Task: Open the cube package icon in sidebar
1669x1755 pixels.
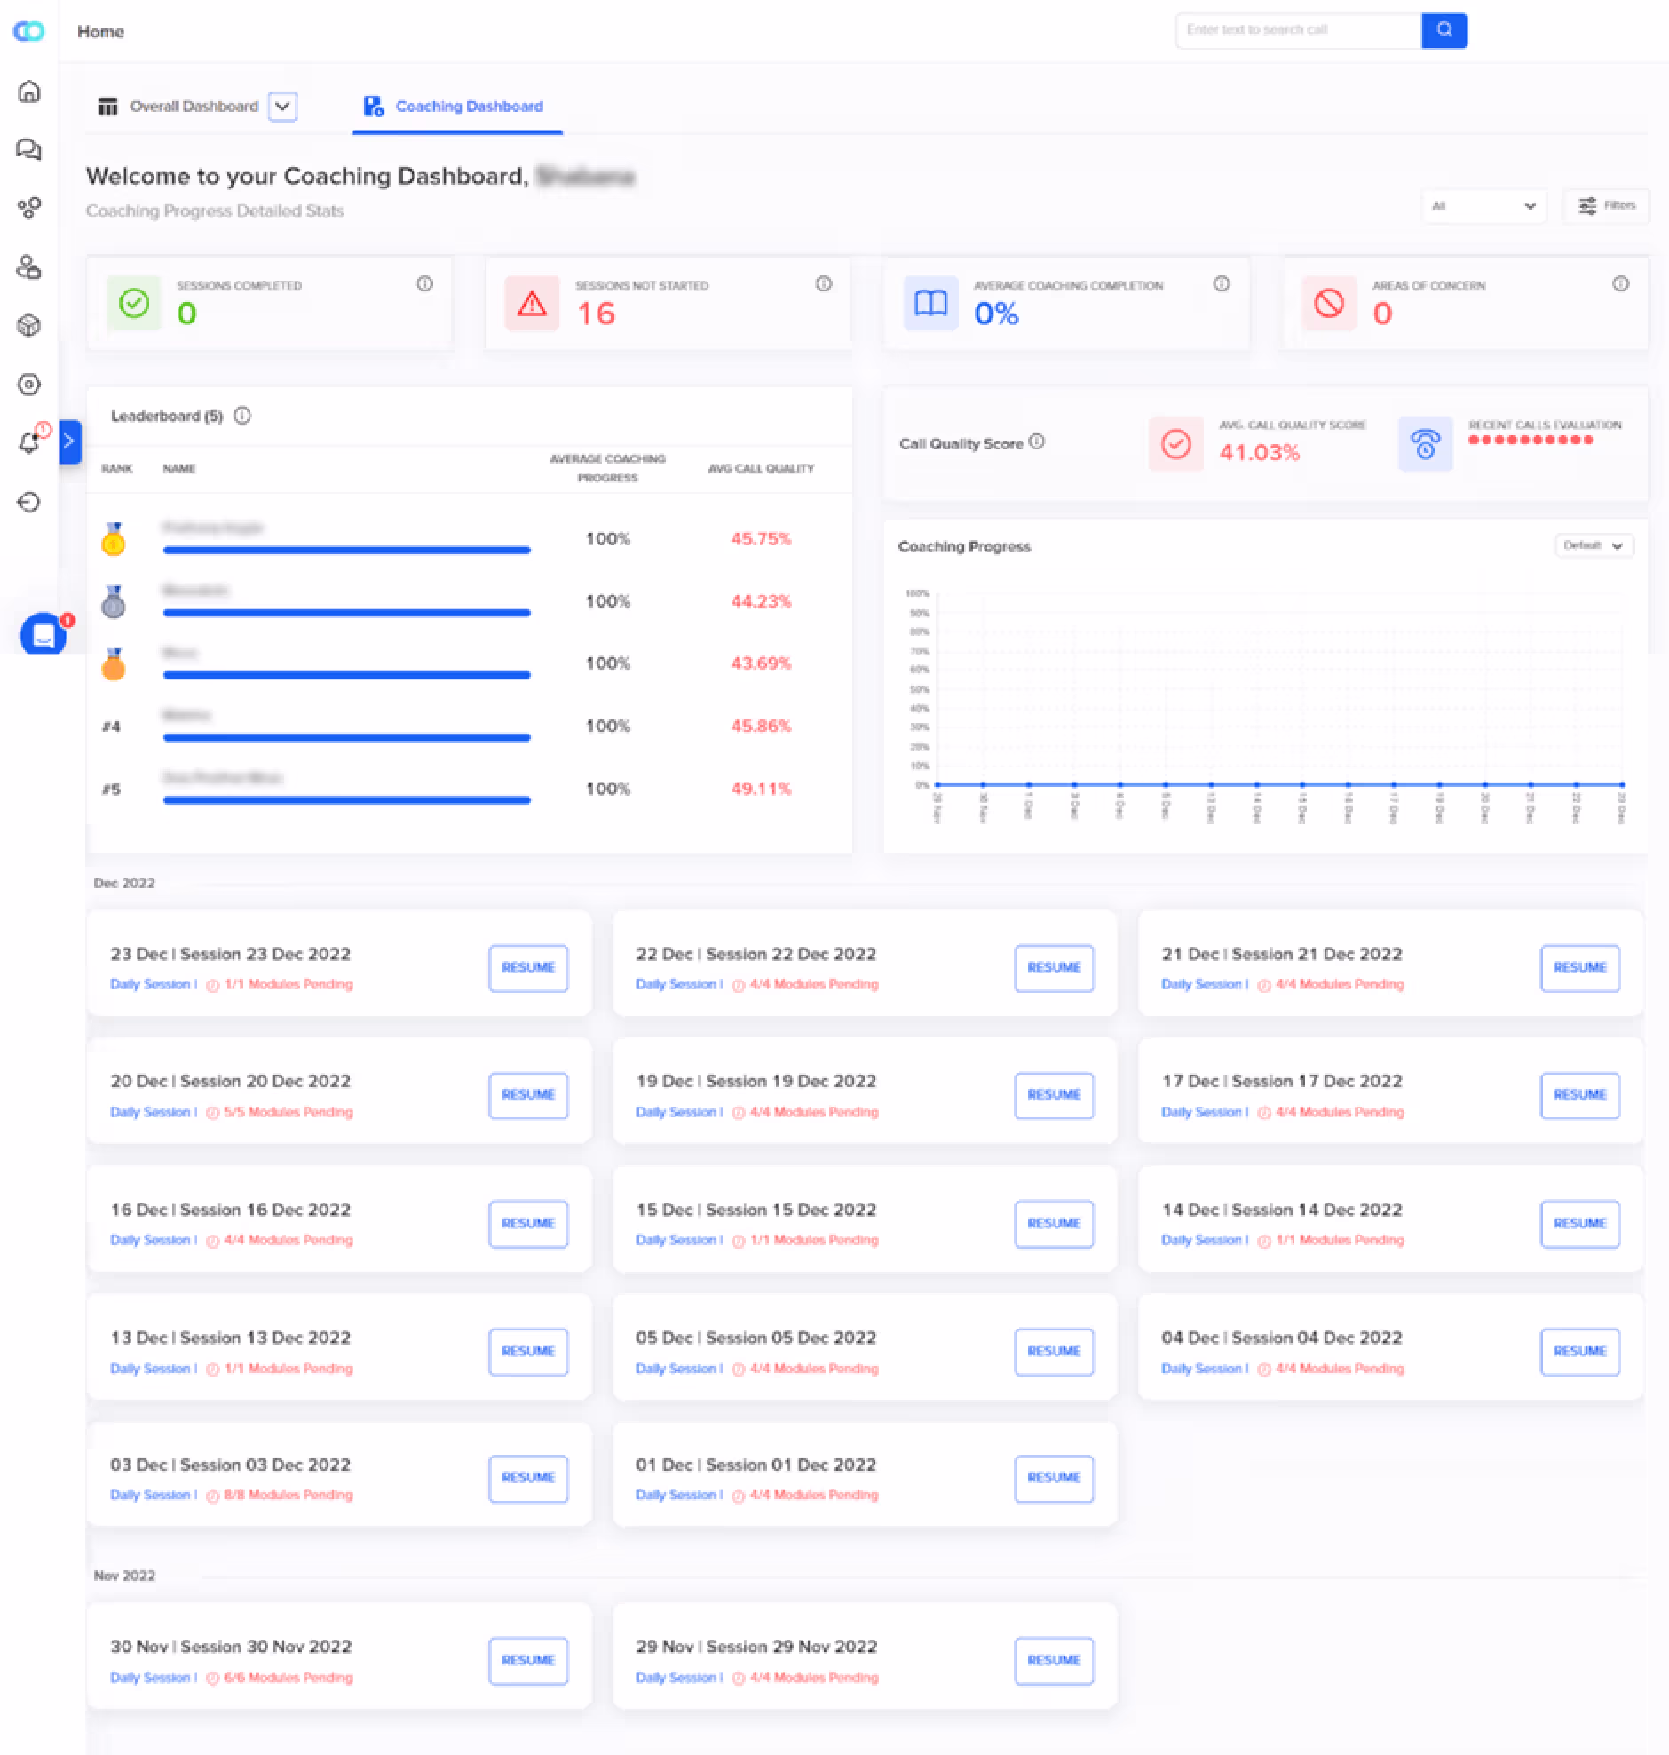Action: tap(29, 326)
